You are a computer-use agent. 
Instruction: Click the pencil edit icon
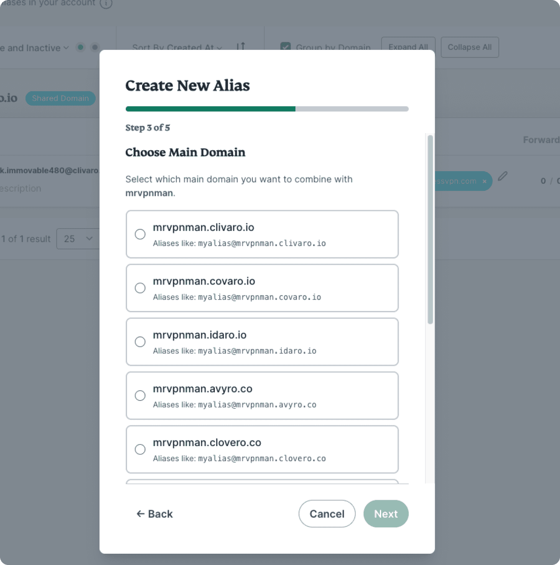[x=503, y=176]
